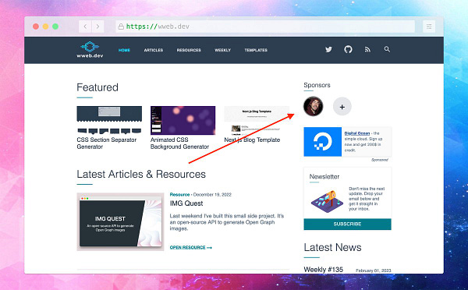
Task: Open the Weekly #135 news item
Action: [x=323, y=270]
